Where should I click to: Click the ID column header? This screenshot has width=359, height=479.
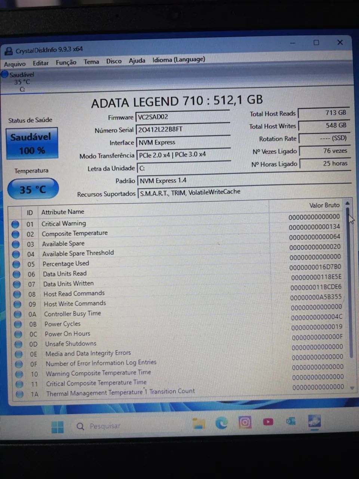(x=30, y=213)
